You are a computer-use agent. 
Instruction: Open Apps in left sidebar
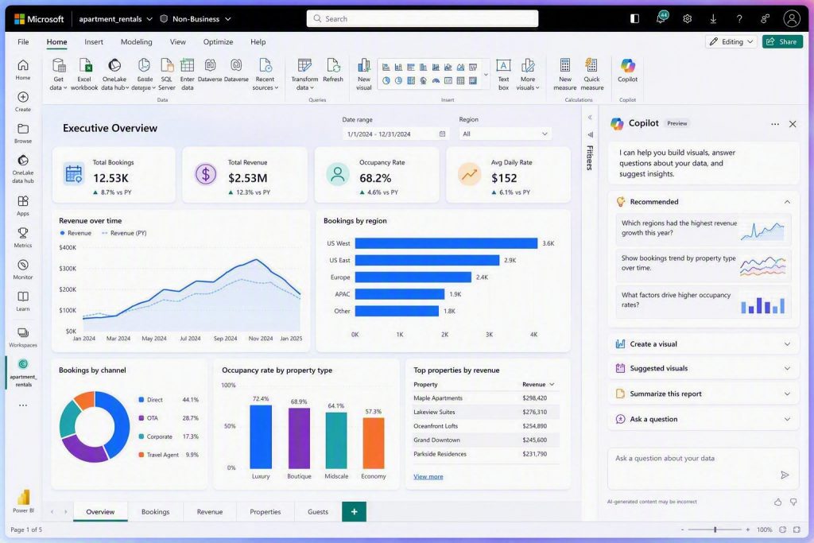pos(23,206)
